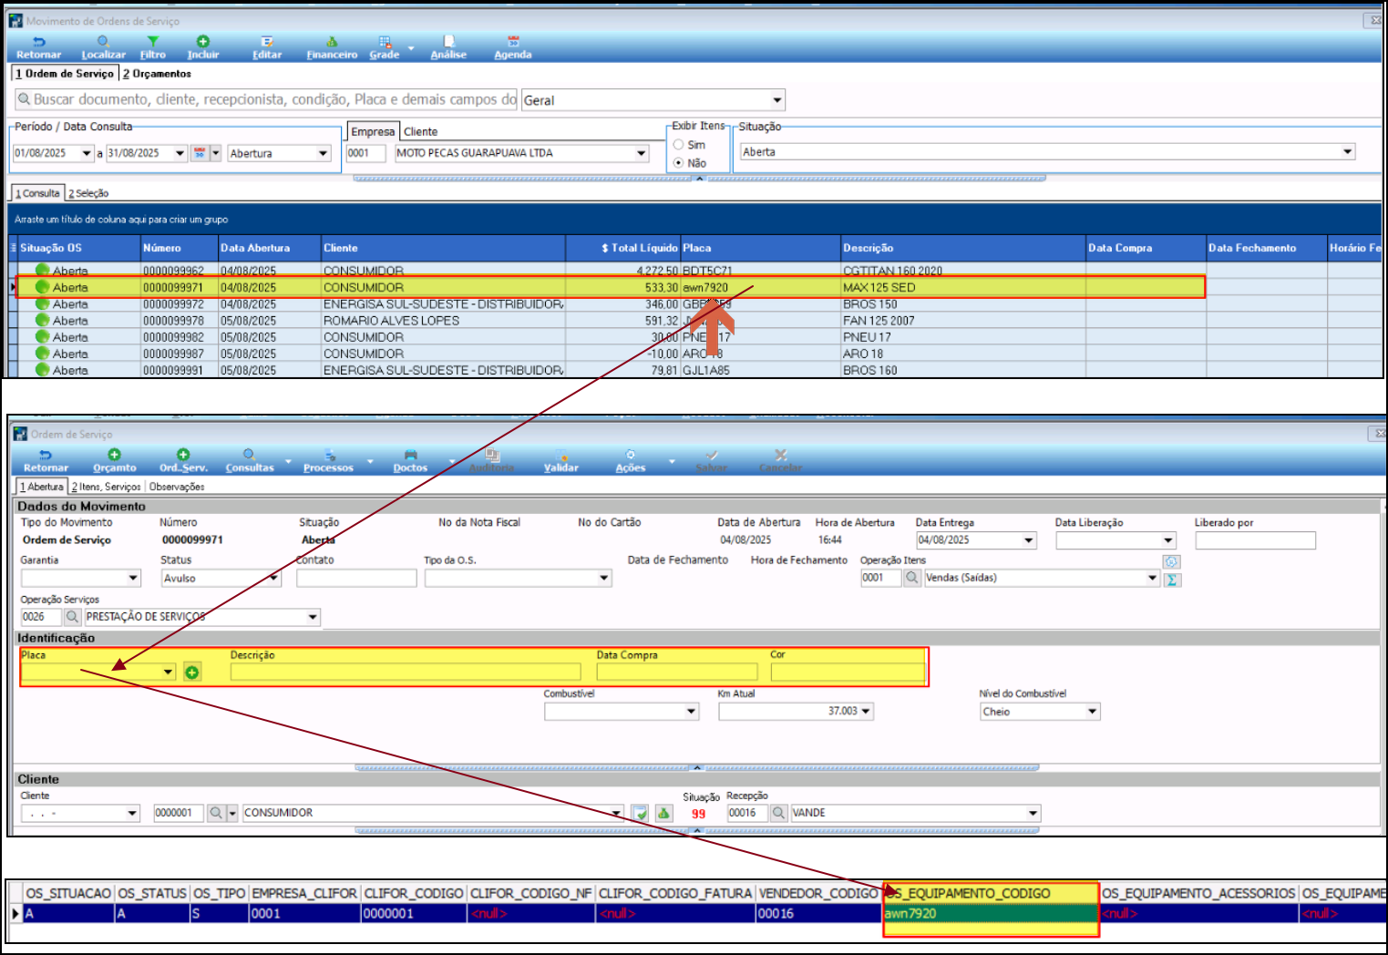Viewport: 1388px width, 955px height.
Task: Click the OS_EQUIPAMENTO_CODIGO column header
Action: [x=992, y=893]
